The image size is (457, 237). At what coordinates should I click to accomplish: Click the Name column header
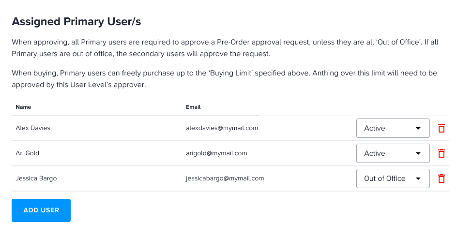pyautogui.click(x=23, y=107)
